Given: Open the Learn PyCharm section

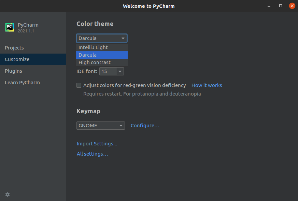Looking at the screenshot, I should point(33,83).
